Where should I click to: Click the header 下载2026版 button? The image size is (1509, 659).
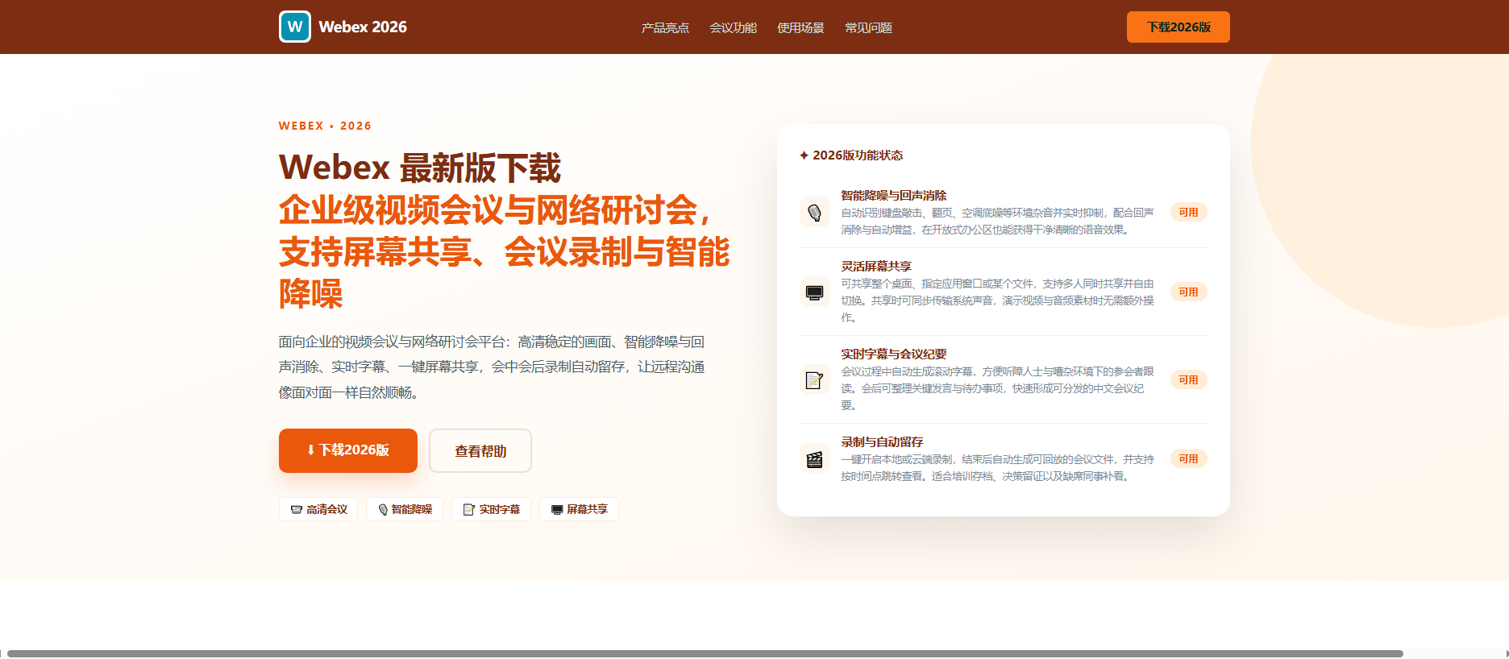coord(1179,27)
